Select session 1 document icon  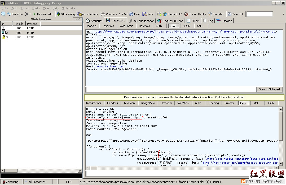click(x=3, y=28)
